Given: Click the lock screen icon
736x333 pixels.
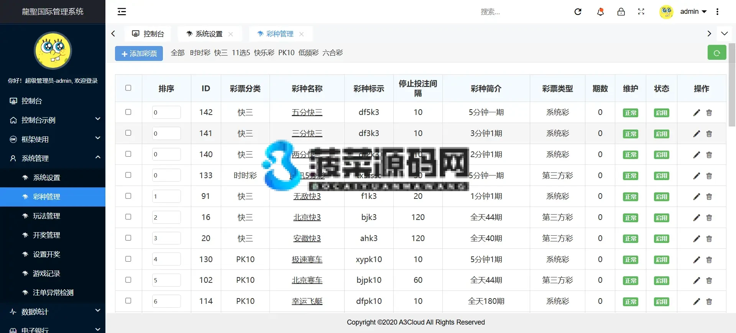Looking at the screenshot, I should coord(621,11).
